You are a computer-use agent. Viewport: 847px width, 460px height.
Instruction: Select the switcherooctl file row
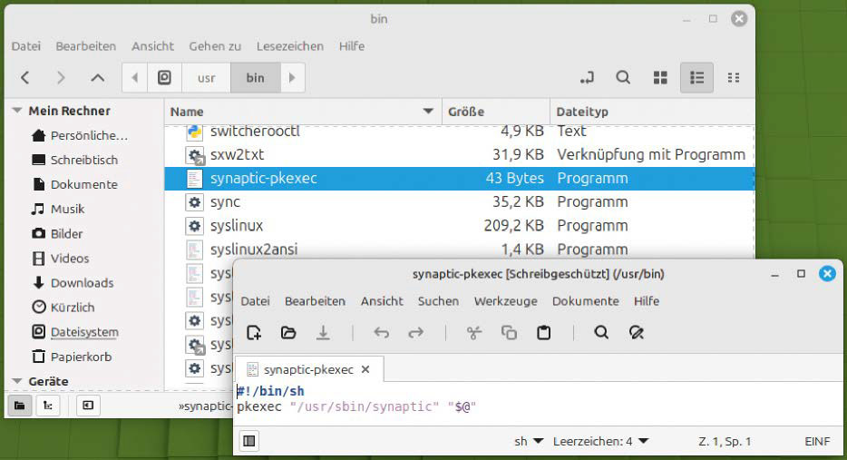(459, 132)
